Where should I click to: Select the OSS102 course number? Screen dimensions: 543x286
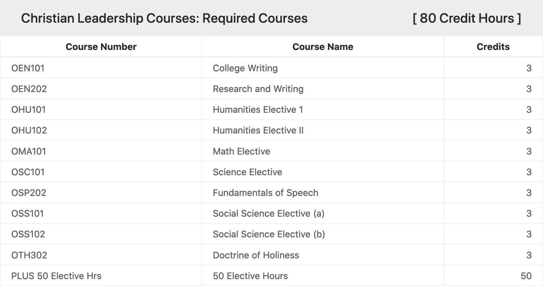[28, 234]
